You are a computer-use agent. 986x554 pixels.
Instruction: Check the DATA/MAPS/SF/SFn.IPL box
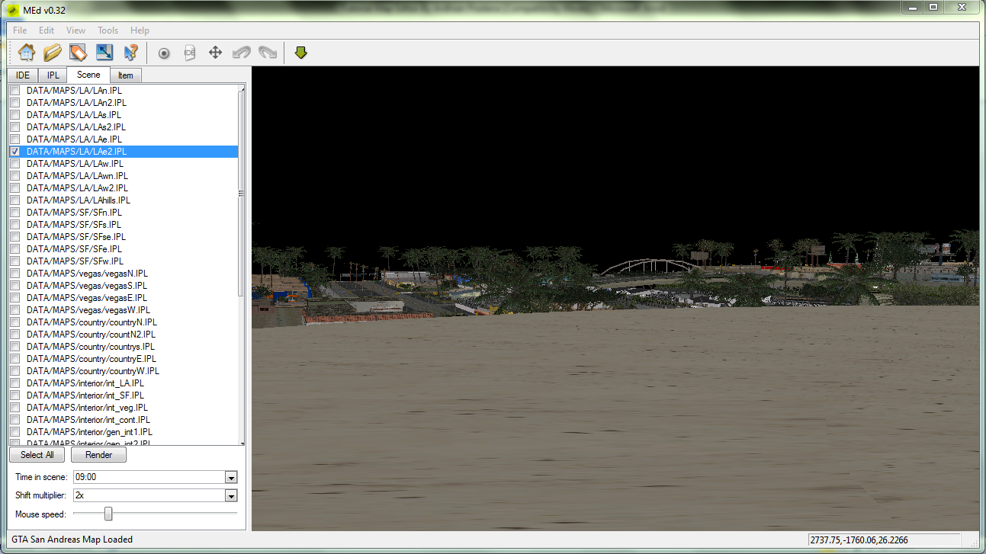[x=15, y=213]
